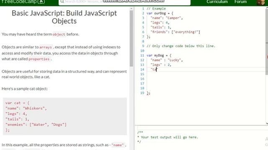Open the Forum link
The image size is (268, 150).
(x=240, y=2)
